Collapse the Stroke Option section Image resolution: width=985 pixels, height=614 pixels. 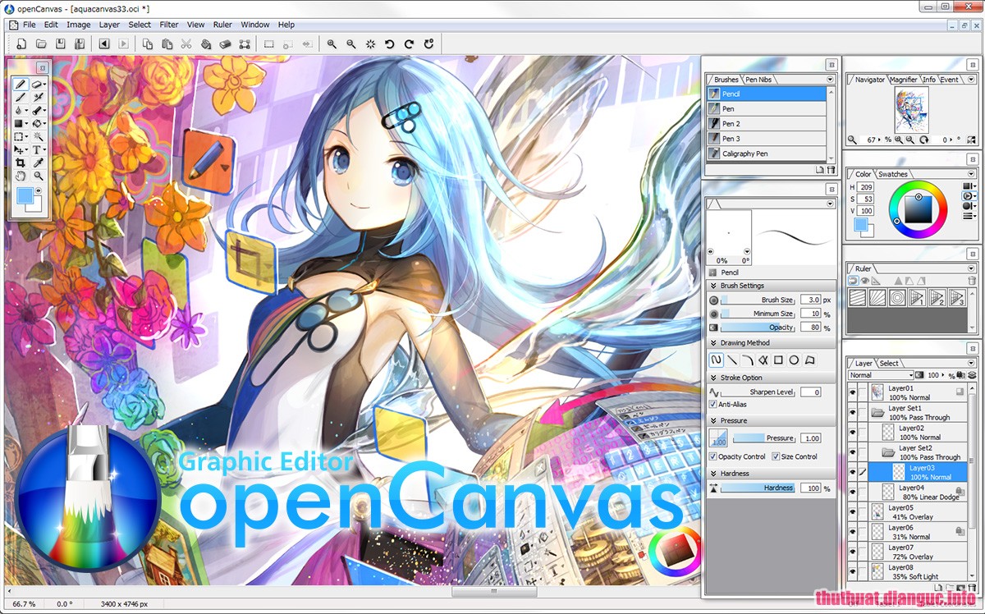tap(713, 377)
